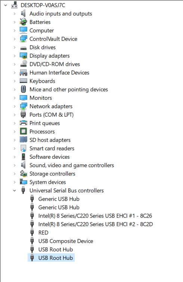Select Intel 8 Series USB EHCI #1 - 8C26
Image resolution: width=183 pixels, height=282 pixels.
95,216
